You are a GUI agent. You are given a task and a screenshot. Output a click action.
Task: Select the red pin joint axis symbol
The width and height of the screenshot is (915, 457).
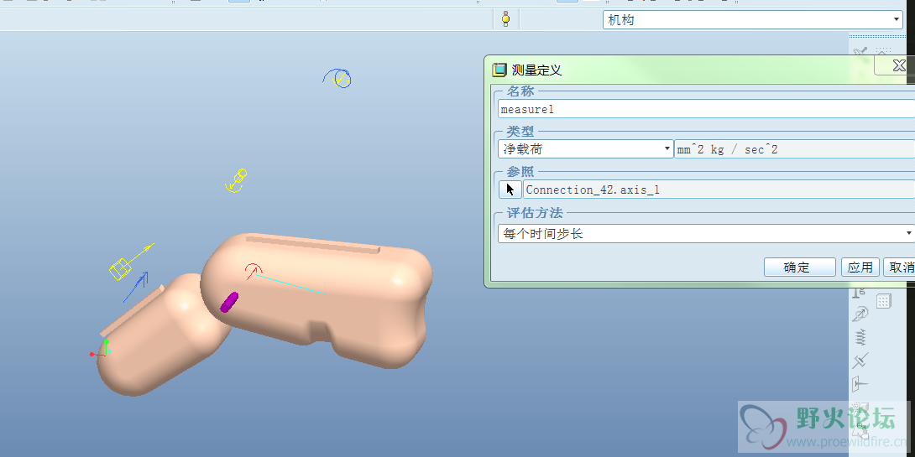254,271
